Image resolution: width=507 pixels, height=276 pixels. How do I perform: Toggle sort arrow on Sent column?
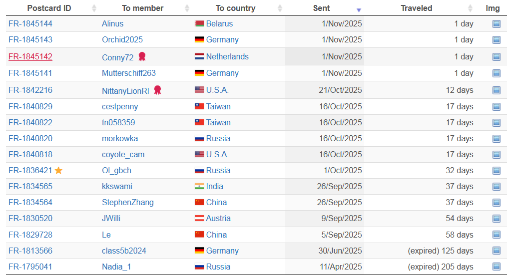tap(359, 9)
